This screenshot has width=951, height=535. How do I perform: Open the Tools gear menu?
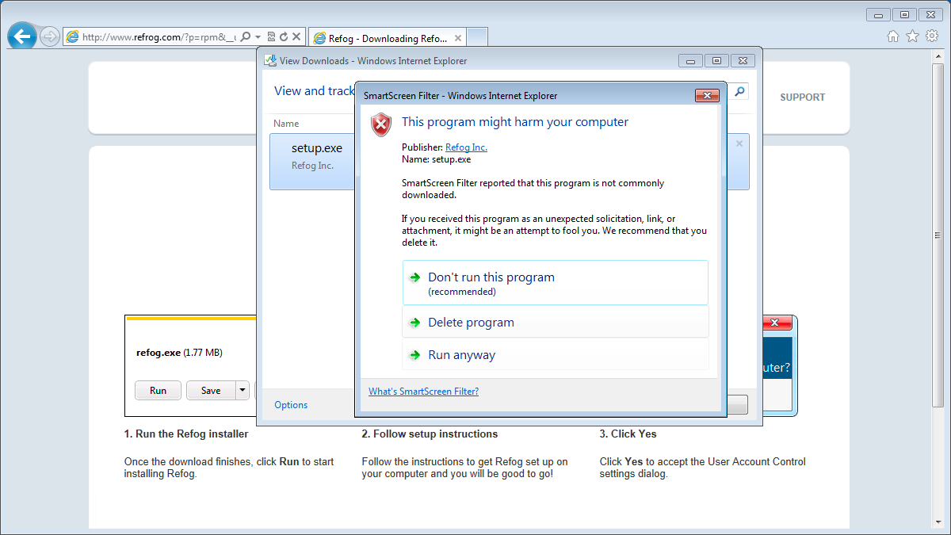(x=931, y=36)
